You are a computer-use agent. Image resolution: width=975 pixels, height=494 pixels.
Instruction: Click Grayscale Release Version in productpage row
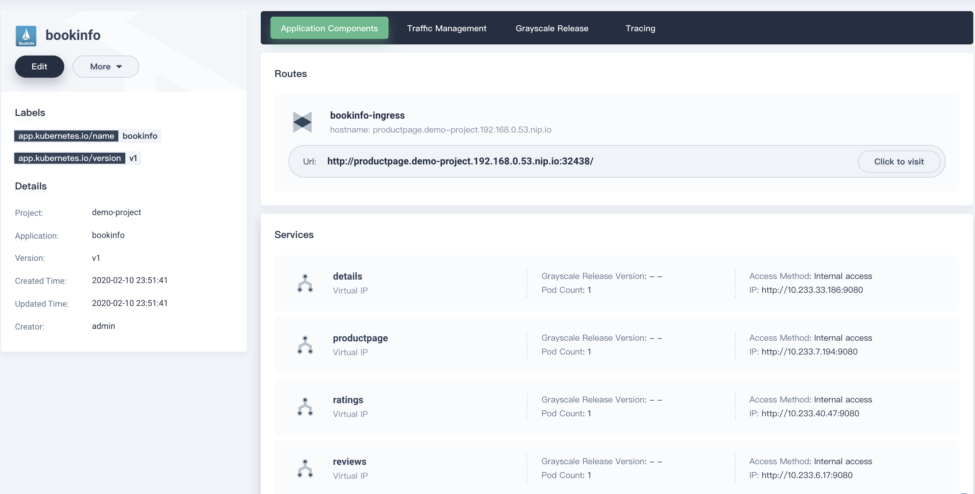601,338
